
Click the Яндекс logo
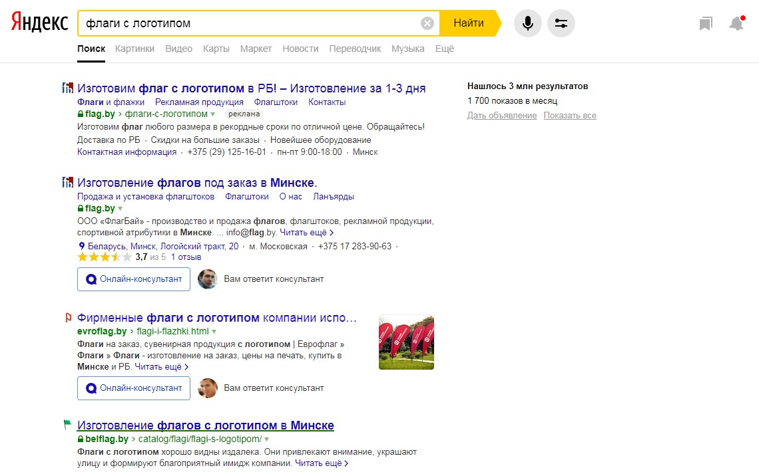tap(40, 22)
